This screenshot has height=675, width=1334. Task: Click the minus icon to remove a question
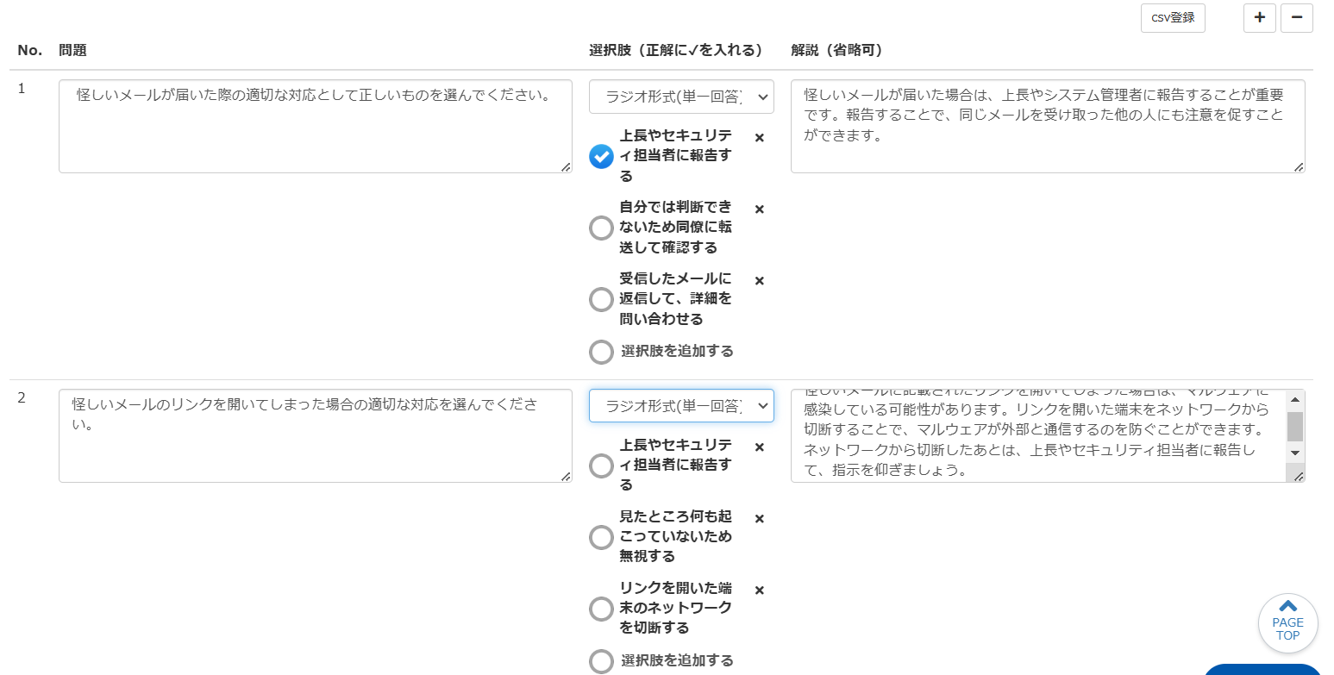1296,18
